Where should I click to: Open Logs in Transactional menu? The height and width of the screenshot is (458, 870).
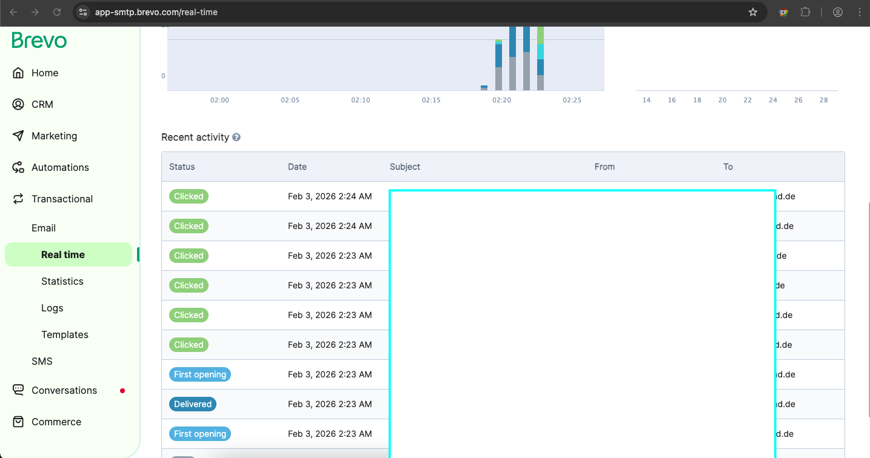point(52,308)
